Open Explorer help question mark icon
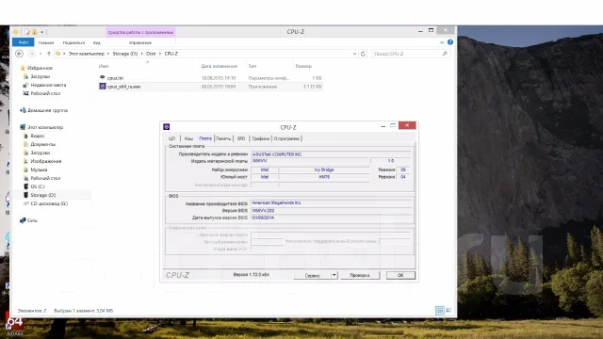 tap(450, 41)
